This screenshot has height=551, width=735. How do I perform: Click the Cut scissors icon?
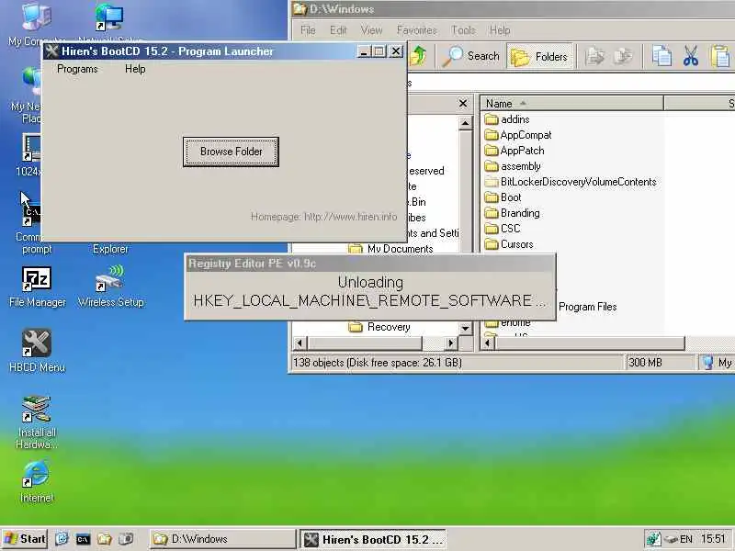click(691, 56)
